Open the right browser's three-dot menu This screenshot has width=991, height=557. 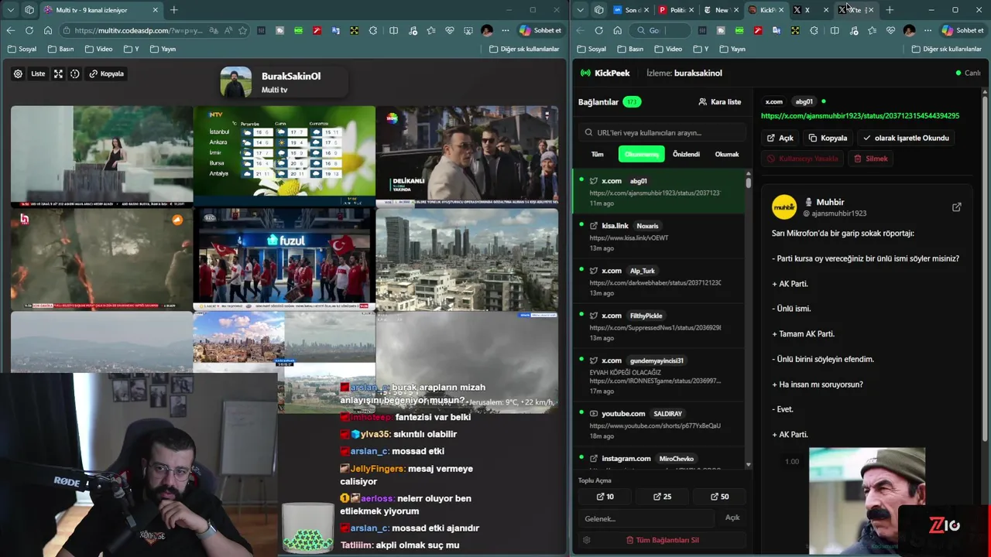[928, 30]
